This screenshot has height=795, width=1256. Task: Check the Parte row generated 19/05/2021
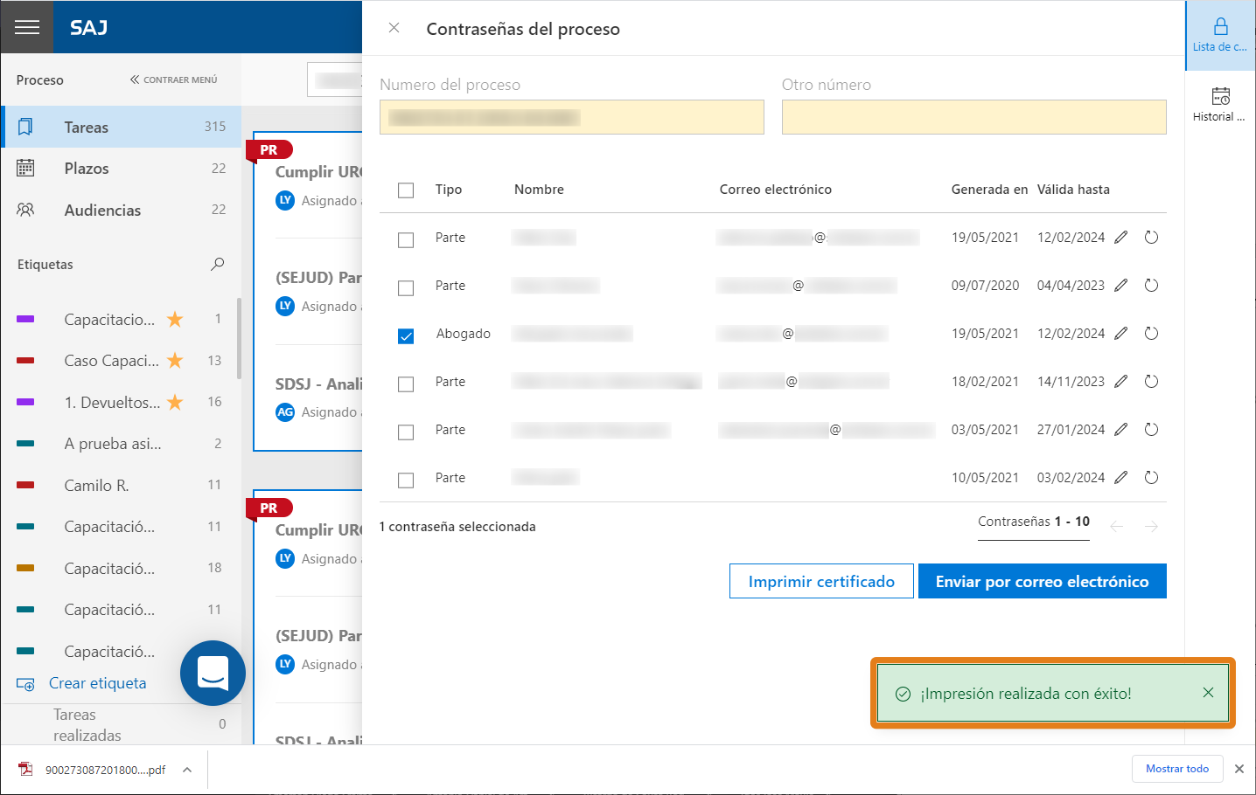coord(406,240)
